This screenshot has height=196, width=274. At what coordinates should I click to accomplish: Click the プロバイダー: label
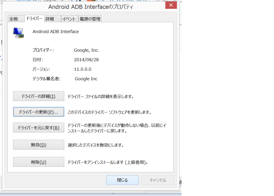[43, 50]
